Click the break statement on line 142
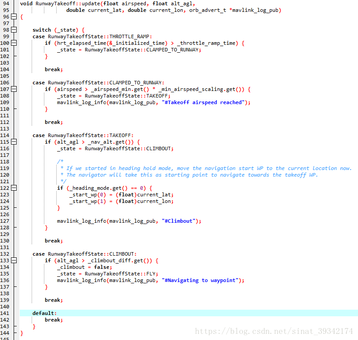 (x=54, y=320)
